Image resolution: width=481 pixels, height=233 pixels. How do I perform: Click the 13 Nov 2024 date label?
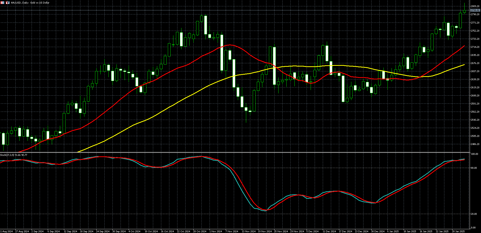pos(248,231)
